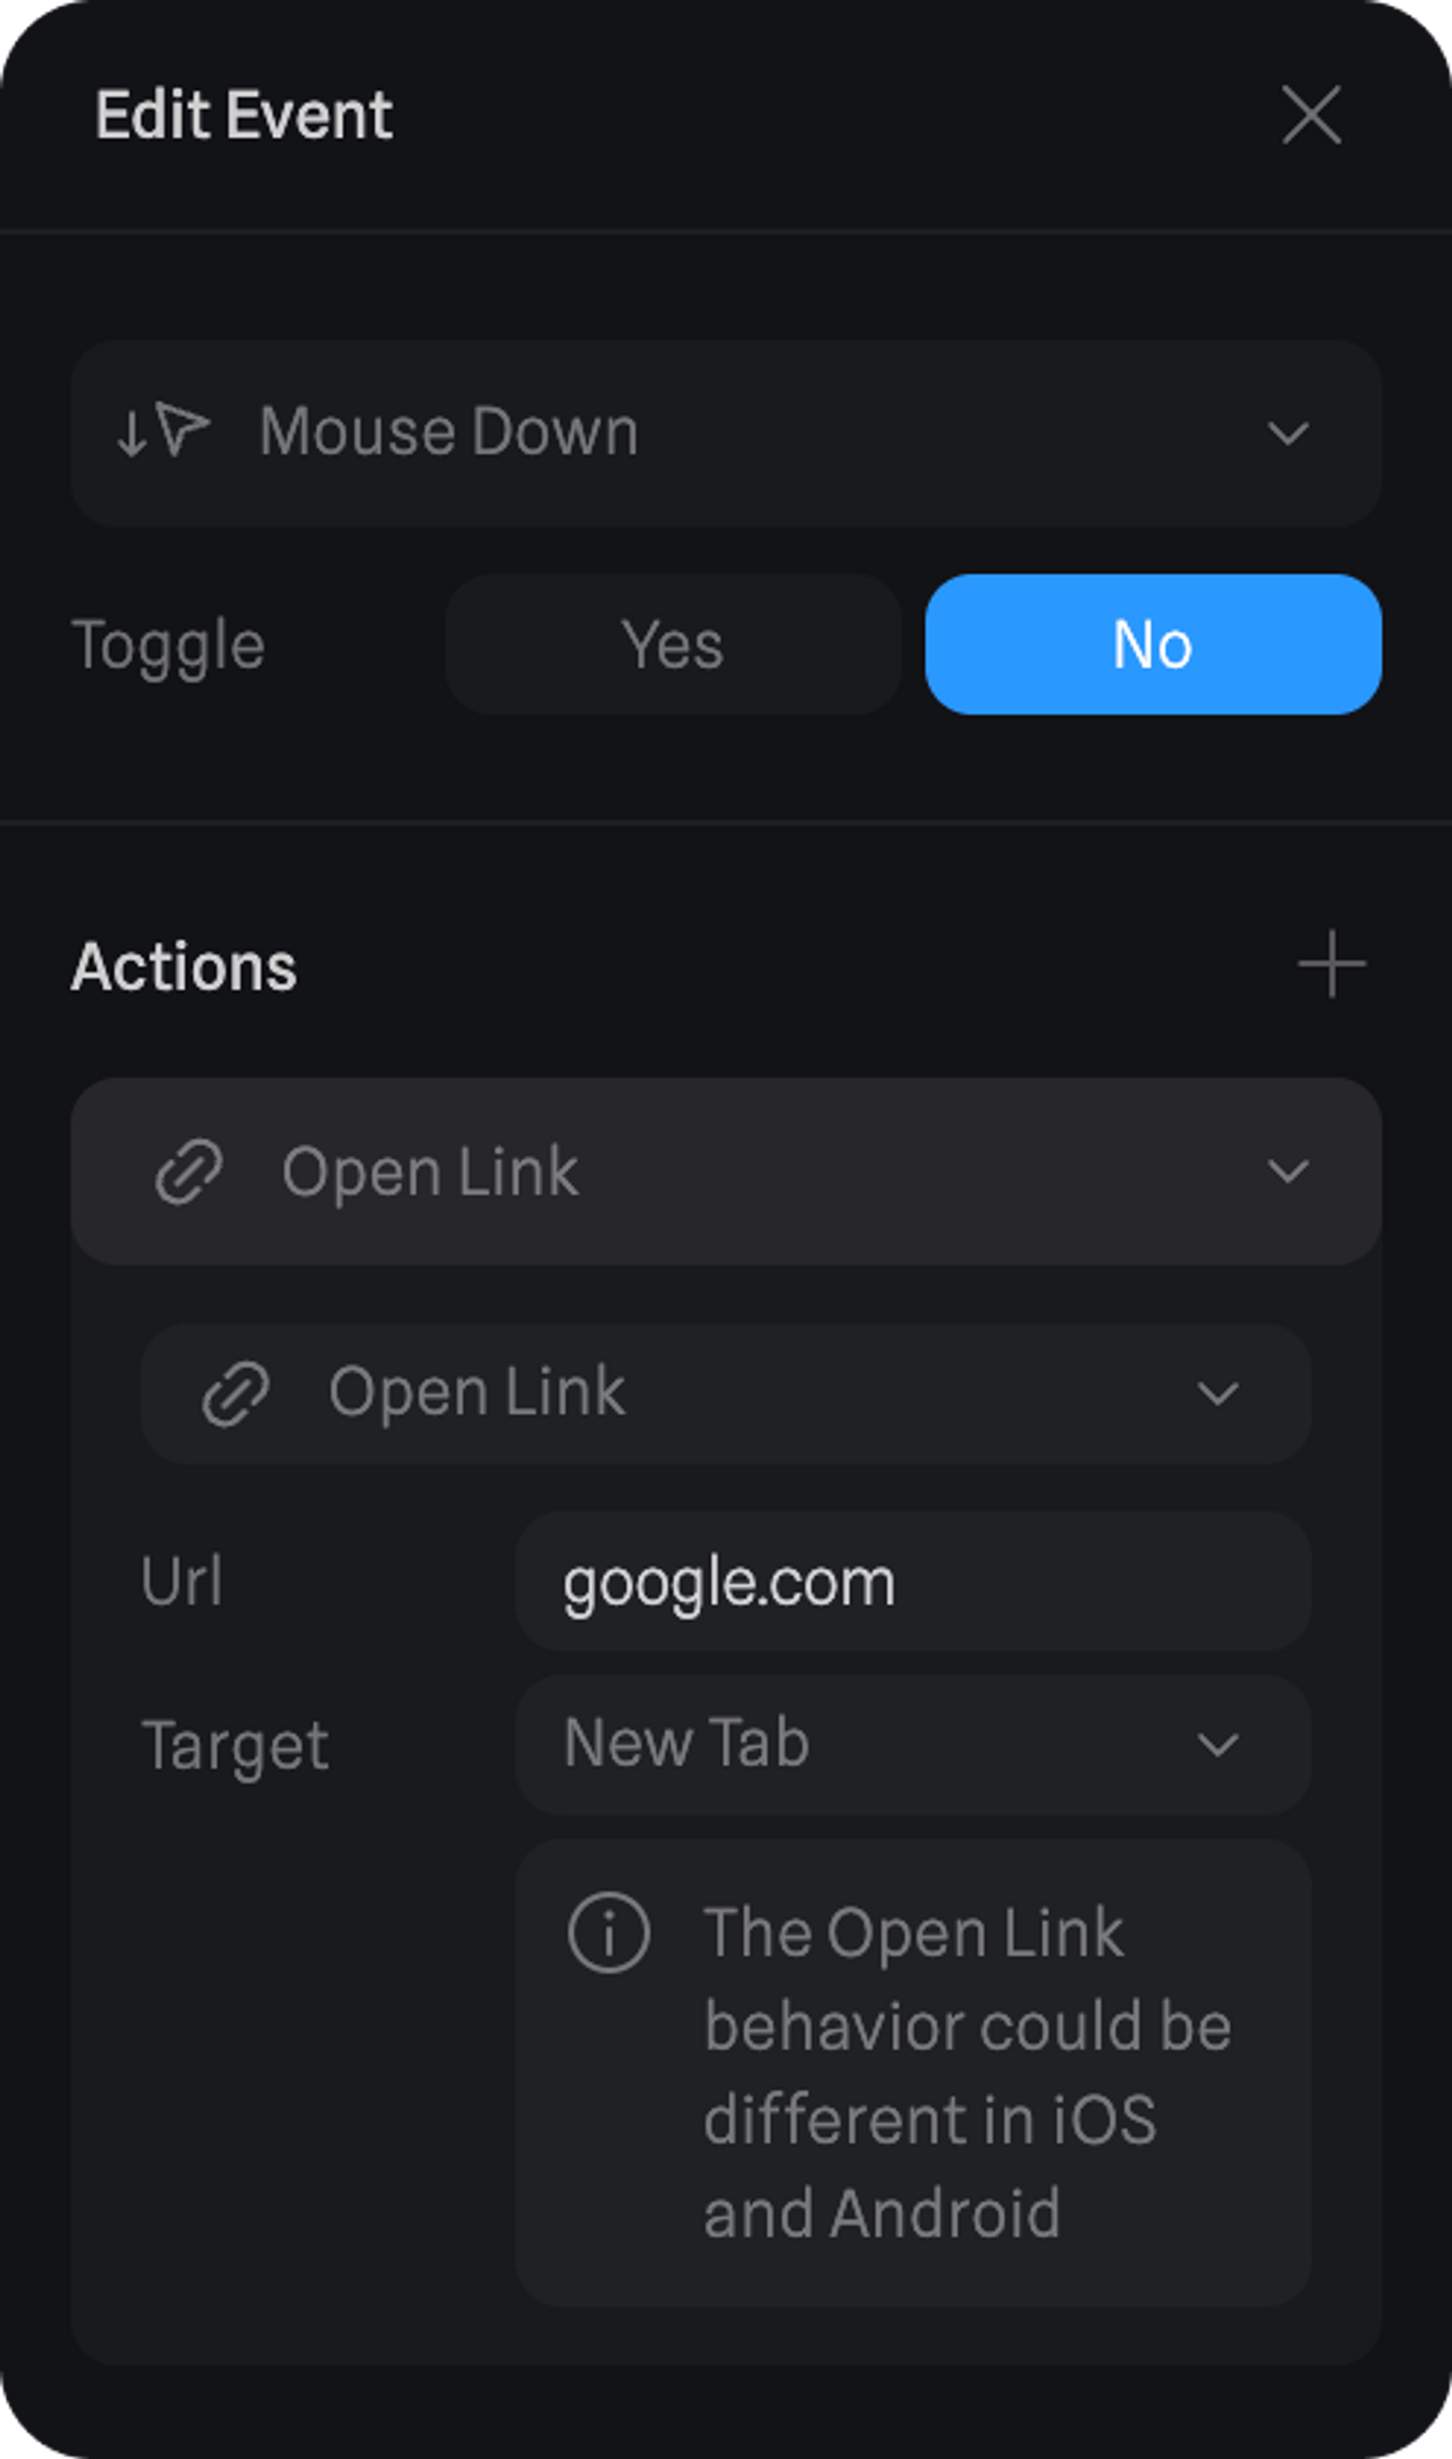Click link icon in nested Open Link dropdown
Screen dimensions: 1452x2459
pos(234,1392)
